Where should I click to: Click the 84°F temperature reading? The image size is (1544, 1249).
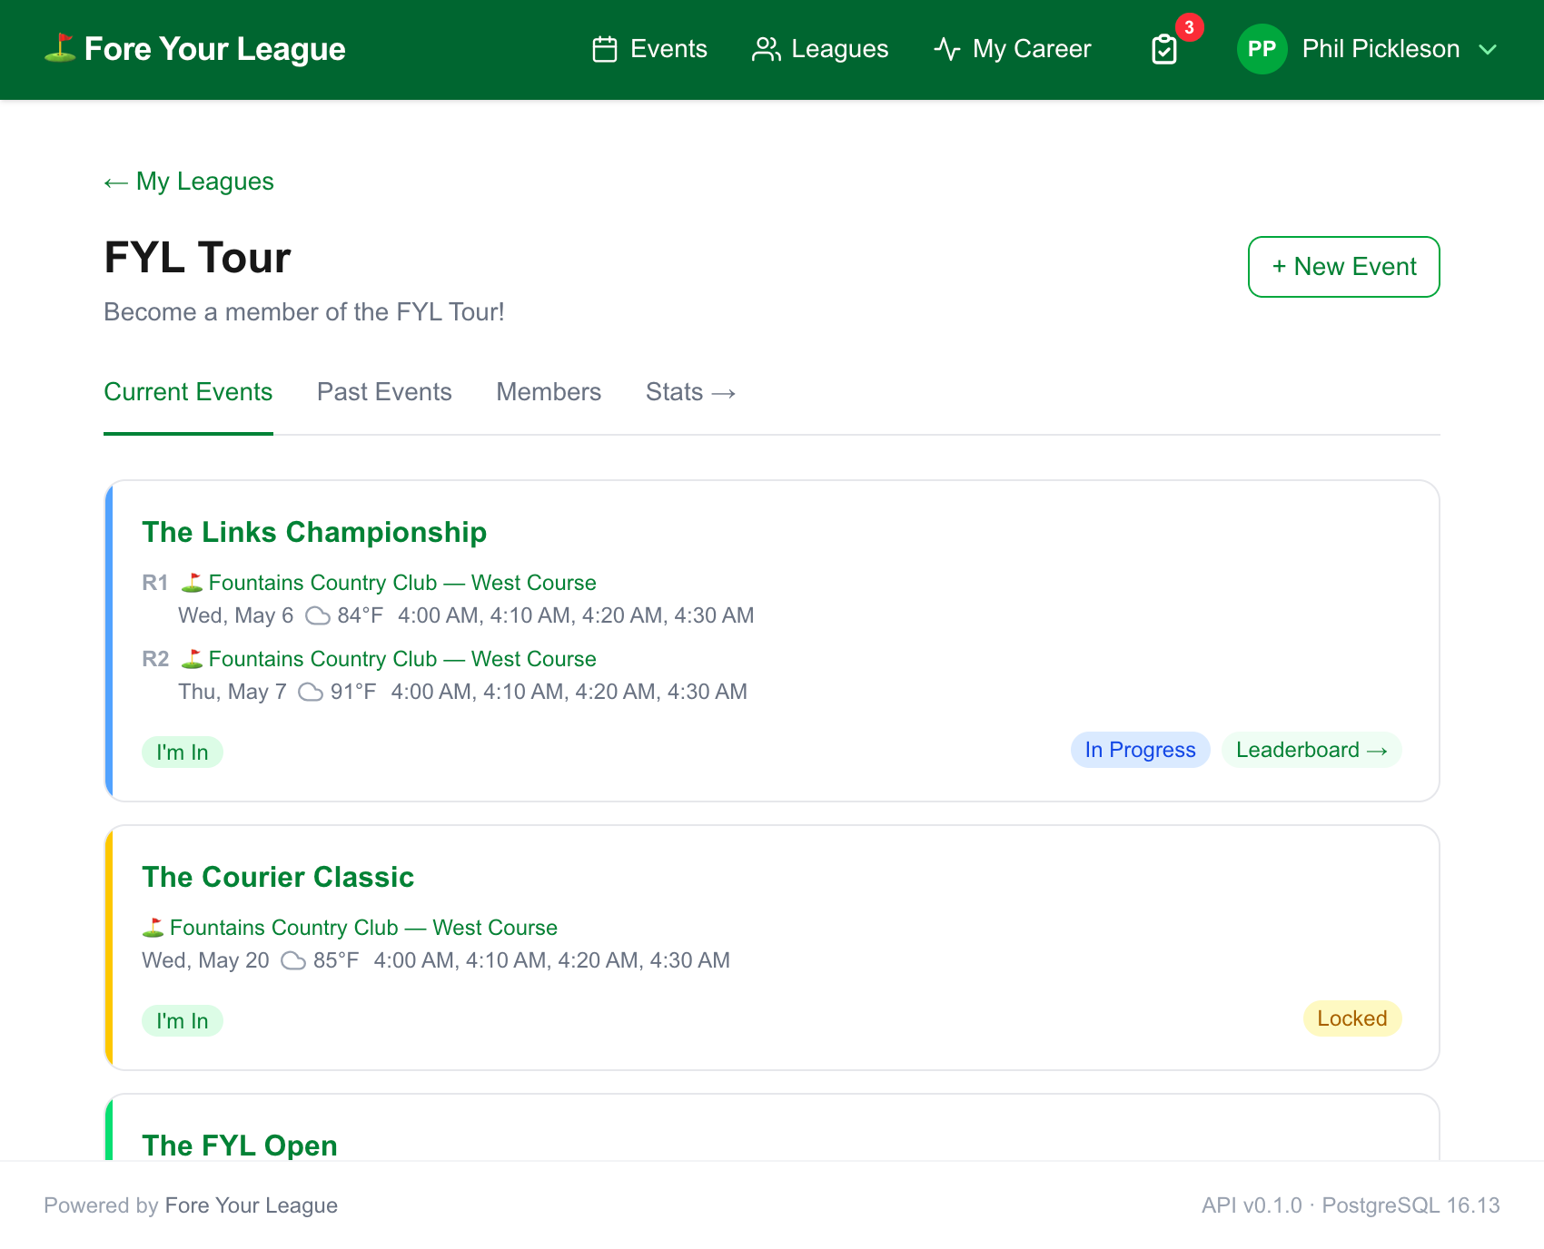(360, 615)
